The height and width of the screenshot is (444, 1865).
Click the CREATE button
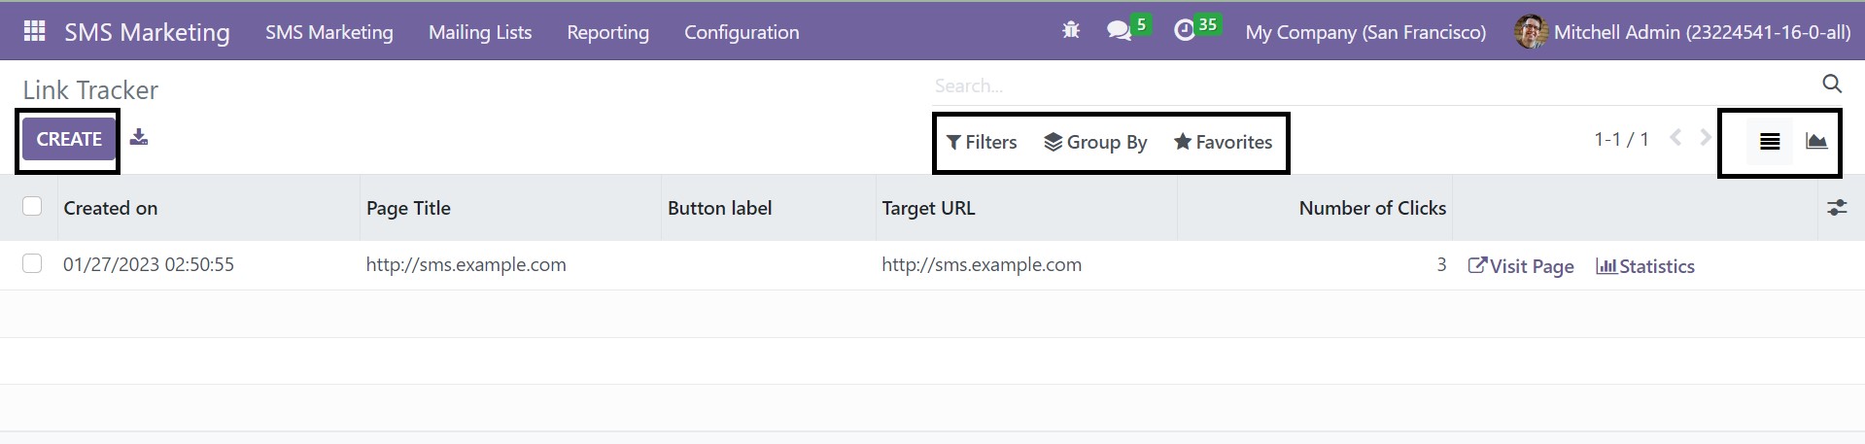(69, 139)
